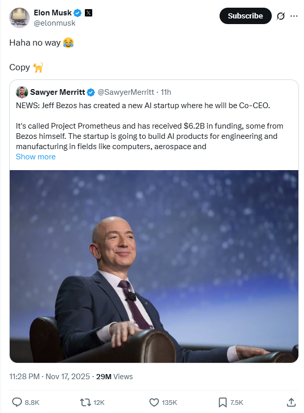This screenshot has height=413, width=304.
Task: Click the post timestamp 11:28 PM
Action: [24, 377]
